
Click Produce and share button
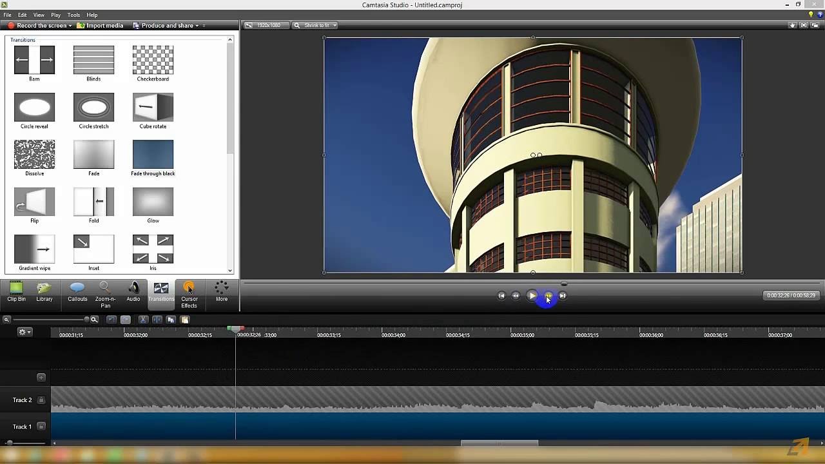pos(162,26)
